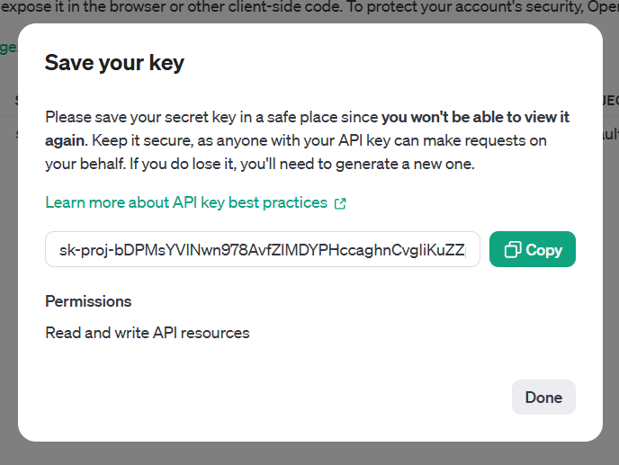Click inside the secret key field
Image resolution: width=619 pixels, height=465 pixels.
point(262,250)
